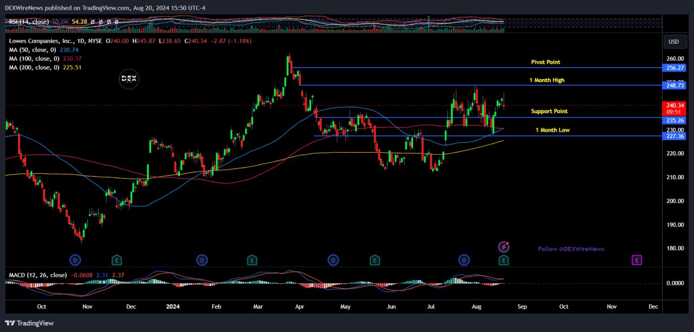
Task: Click the Follow @DEXWireNews text
Action: (x=570, y=249)
